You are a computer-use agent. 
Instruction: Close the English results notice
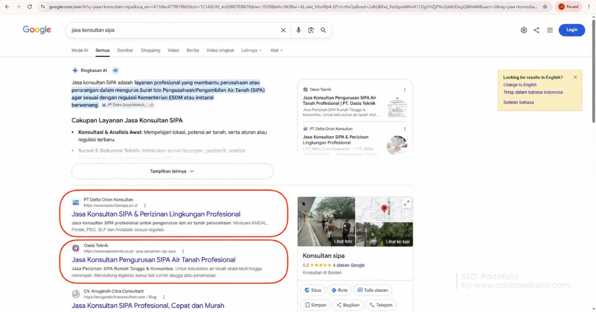[x=575, y=77]
